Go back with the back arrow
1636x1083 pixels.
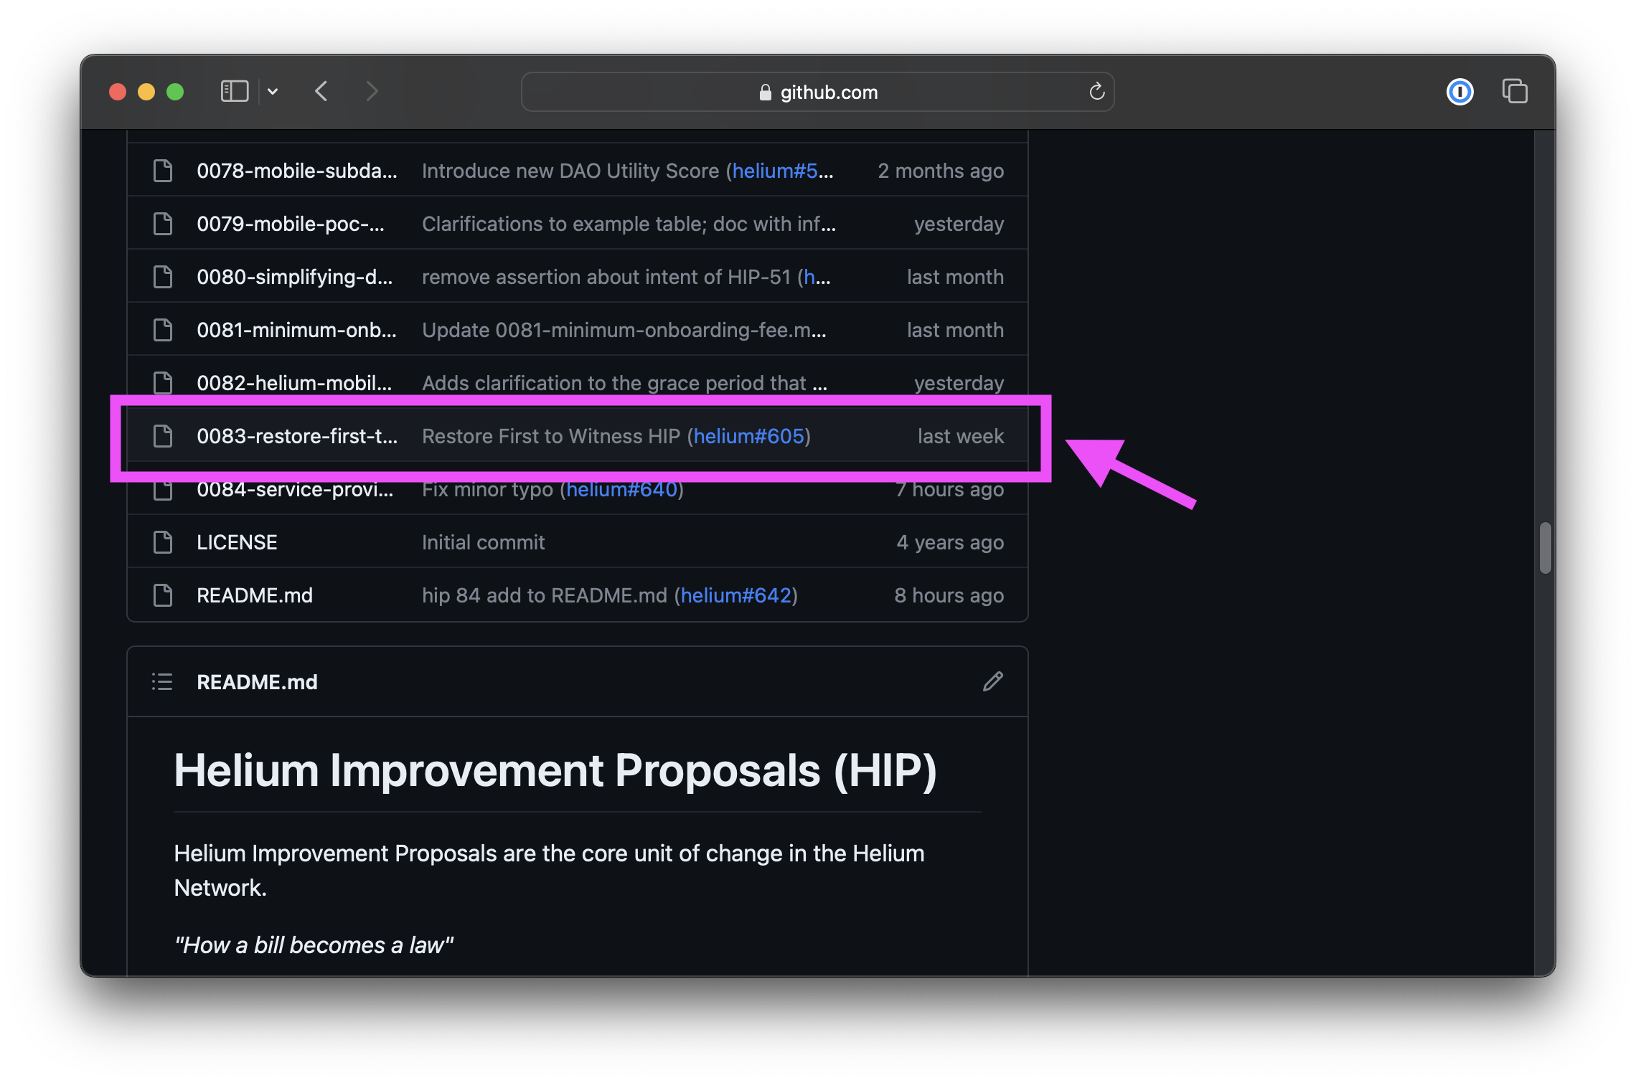point(321,92)
